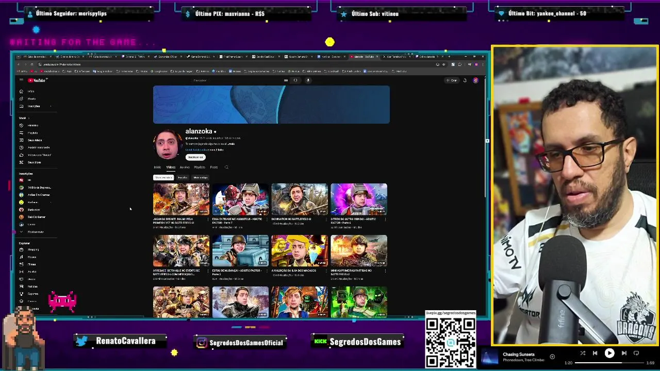This screenshot has height=371, width=660.
Task: Open the YouTube hamburger guide menu
Action: (x=21, y=80)
